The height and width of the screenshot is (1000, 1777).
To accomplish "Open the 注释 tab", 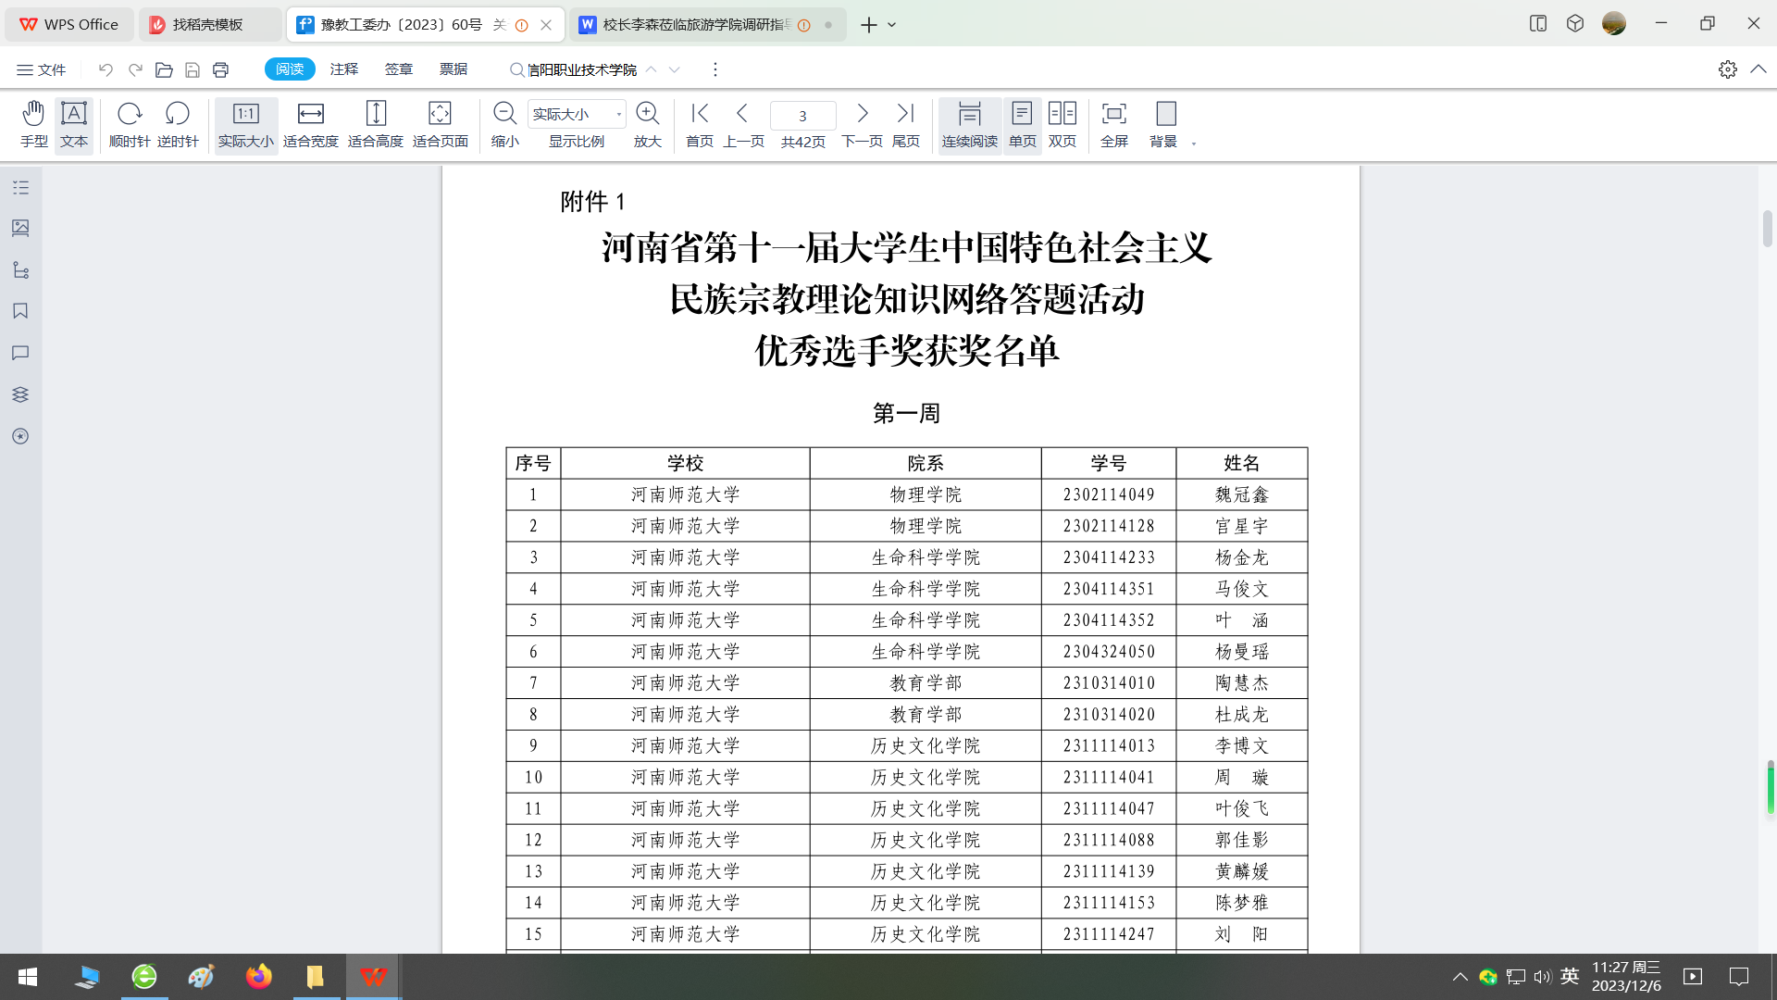I will point(343,69).
